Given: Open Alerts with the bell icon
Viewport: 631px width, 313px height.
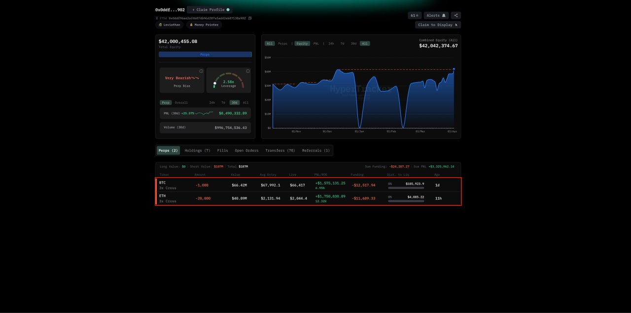Looking at the screenshot, I should [436, 15].
